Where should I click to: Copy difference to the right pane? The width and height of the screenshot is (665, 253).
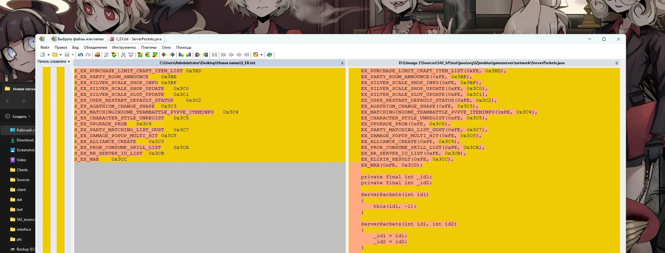point(164,55)
